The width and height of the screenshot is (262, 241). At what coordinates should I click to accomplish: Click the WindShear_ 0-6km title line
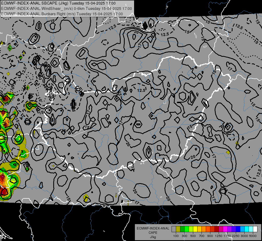[66, 9]
